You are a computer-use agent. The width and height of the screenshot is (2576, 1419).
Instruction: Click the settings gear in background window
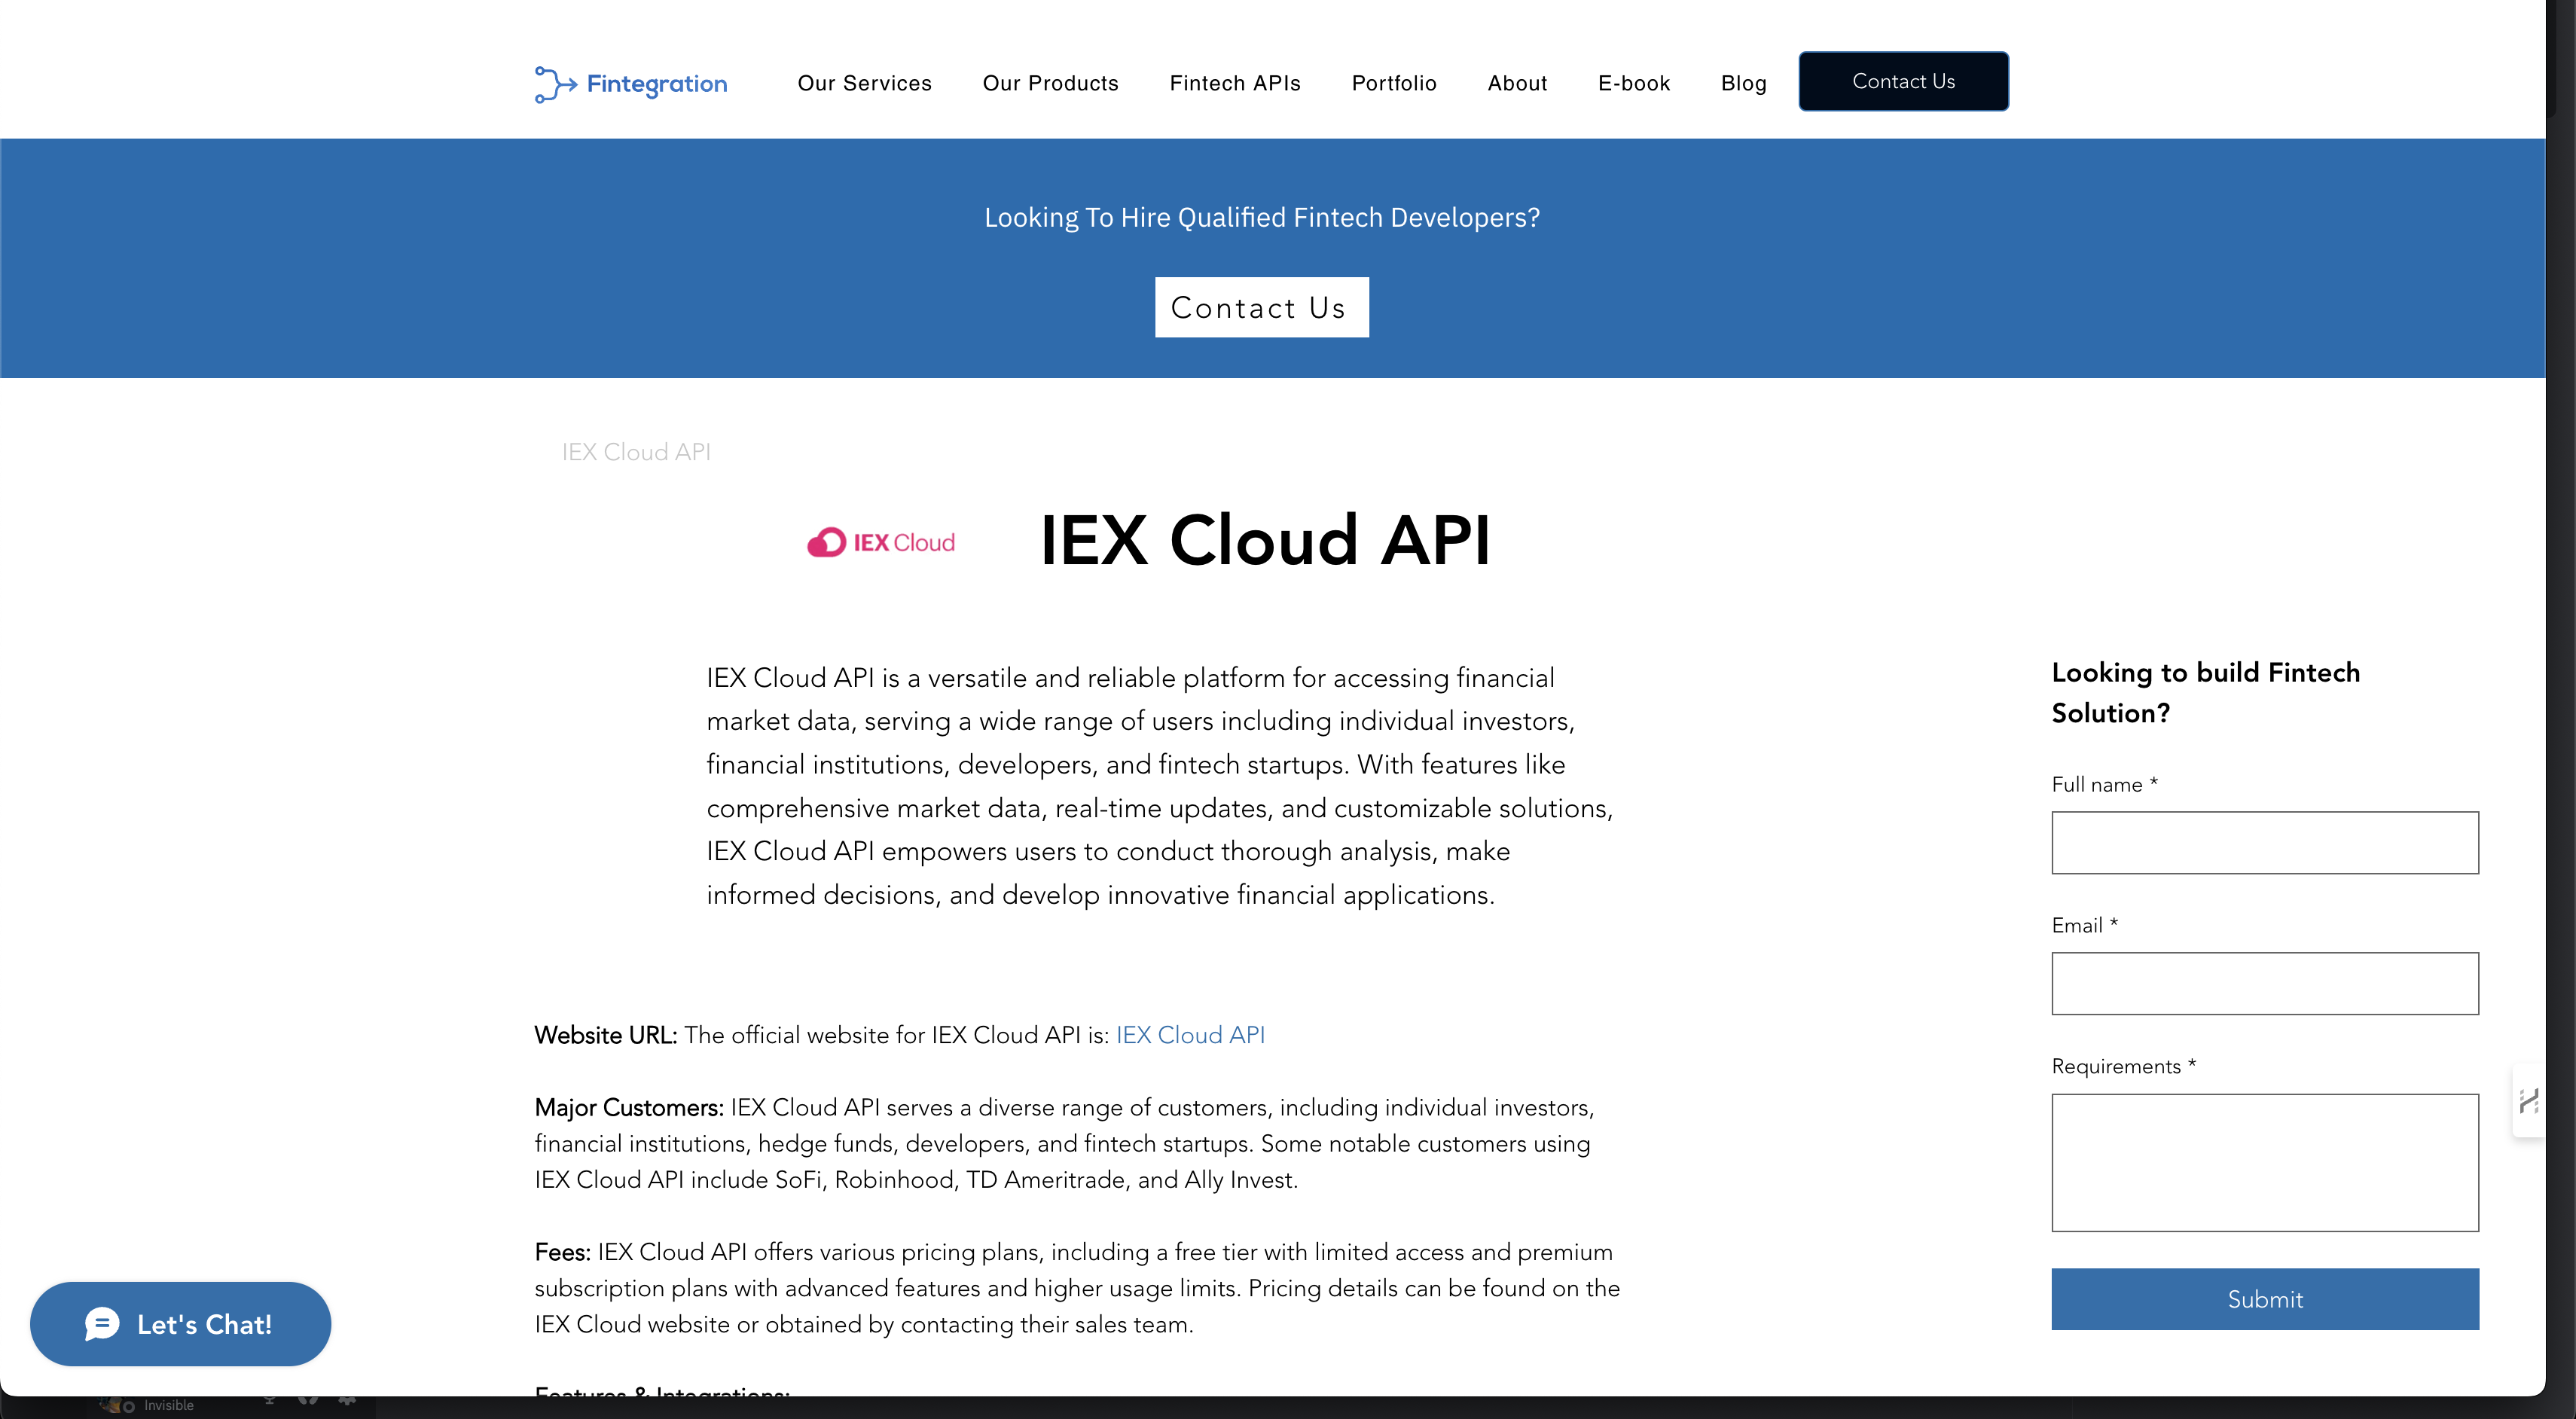tap(348, 1401)
